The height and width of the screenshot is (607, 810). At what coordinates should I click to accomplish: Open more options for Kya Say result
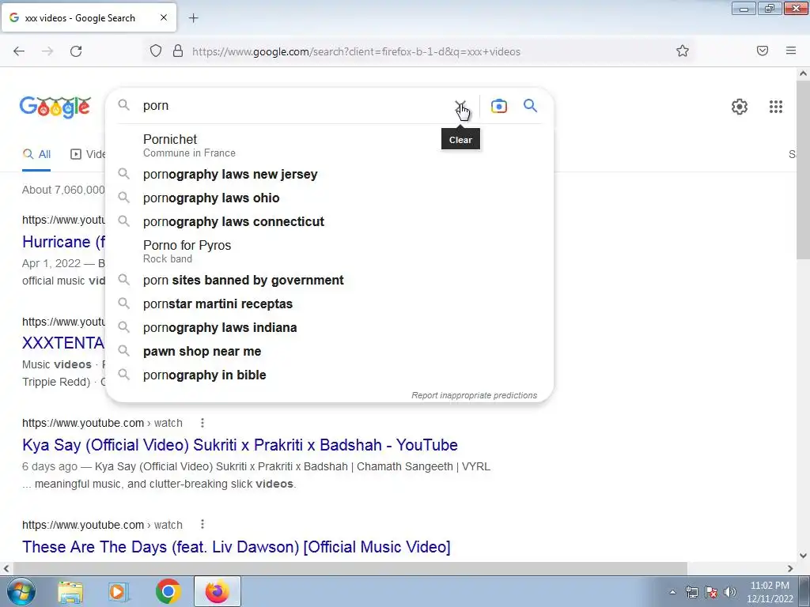point(202,424)
